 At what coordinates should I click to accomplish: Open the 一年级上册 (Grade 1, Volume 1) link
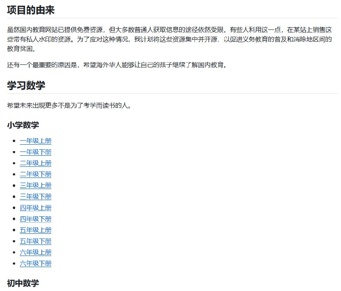click(35, 141)
